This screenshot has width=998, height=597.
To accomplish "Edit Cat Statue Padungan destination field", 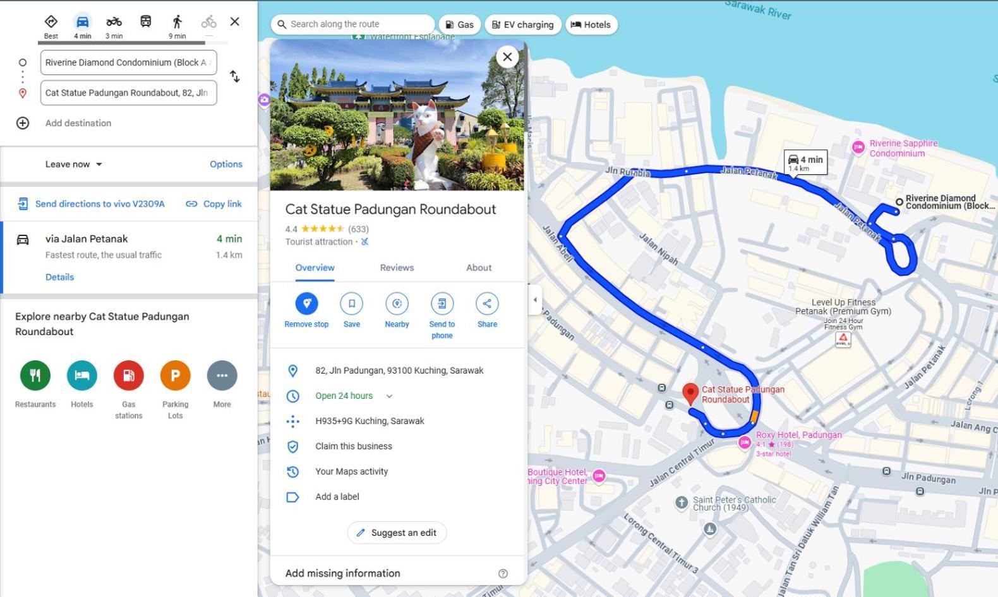I will click(129, 93).
